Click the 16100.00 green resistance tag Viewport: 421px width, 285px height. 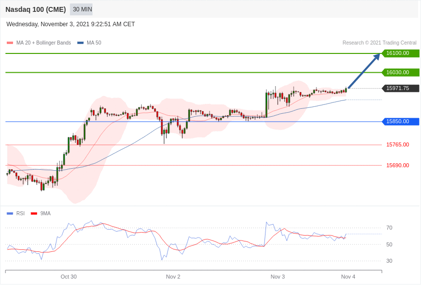coord(400,53)
